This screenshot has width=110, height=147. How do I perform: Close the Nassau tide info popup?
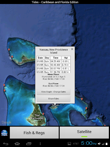72,49
